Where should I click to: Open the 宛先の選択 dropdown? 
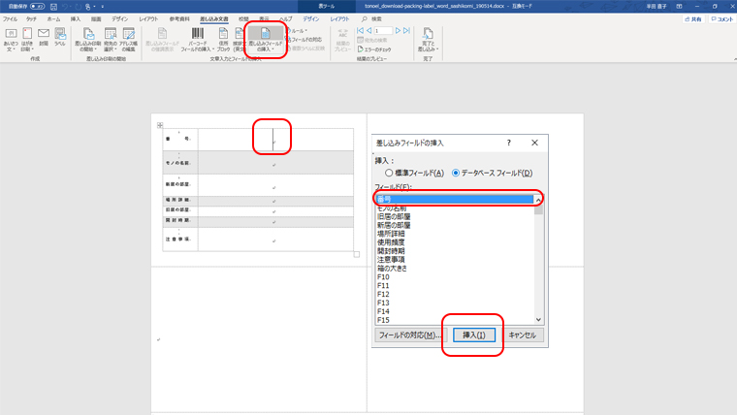(111, 39)
